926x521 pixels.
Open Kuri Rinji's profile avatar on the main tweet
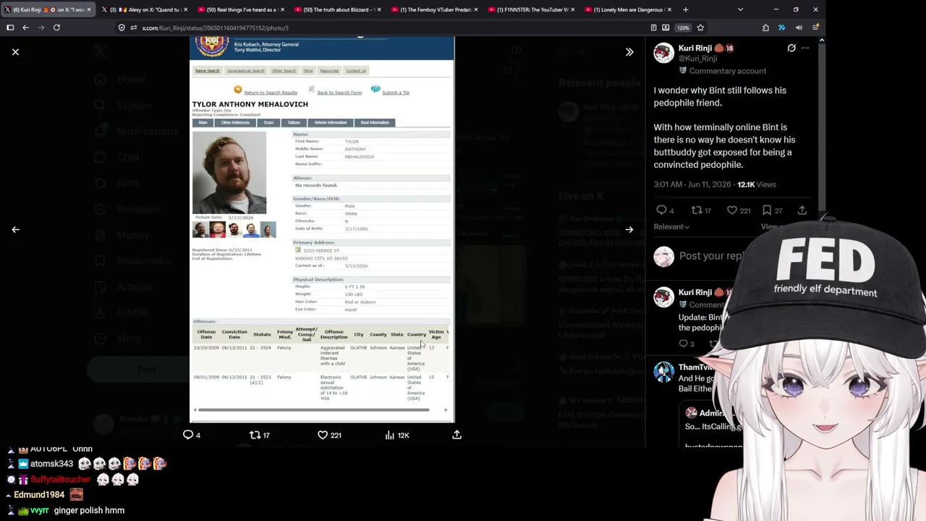click(663, 53)
